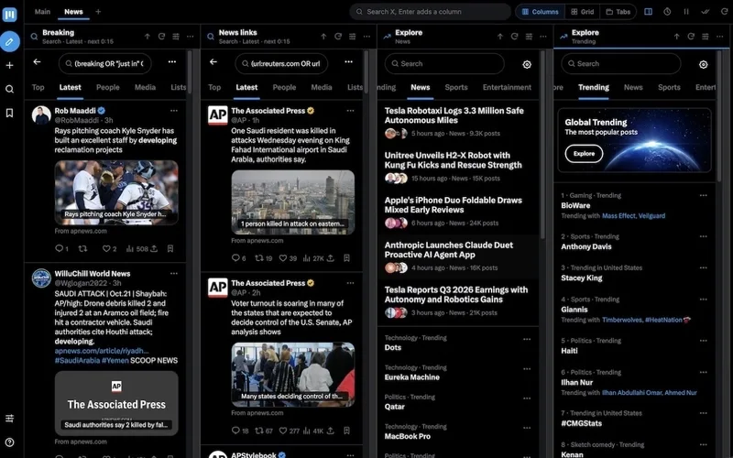The width and height of the screenshot is (733, 458).
Task: Switch layout to Grid view
Action: tap(583, 12)
